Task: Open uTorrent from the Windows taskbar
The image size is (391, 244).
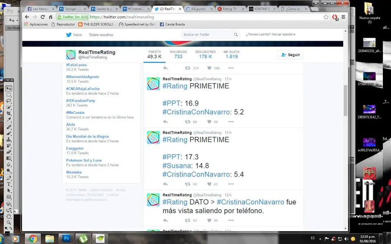Action: 83,239
